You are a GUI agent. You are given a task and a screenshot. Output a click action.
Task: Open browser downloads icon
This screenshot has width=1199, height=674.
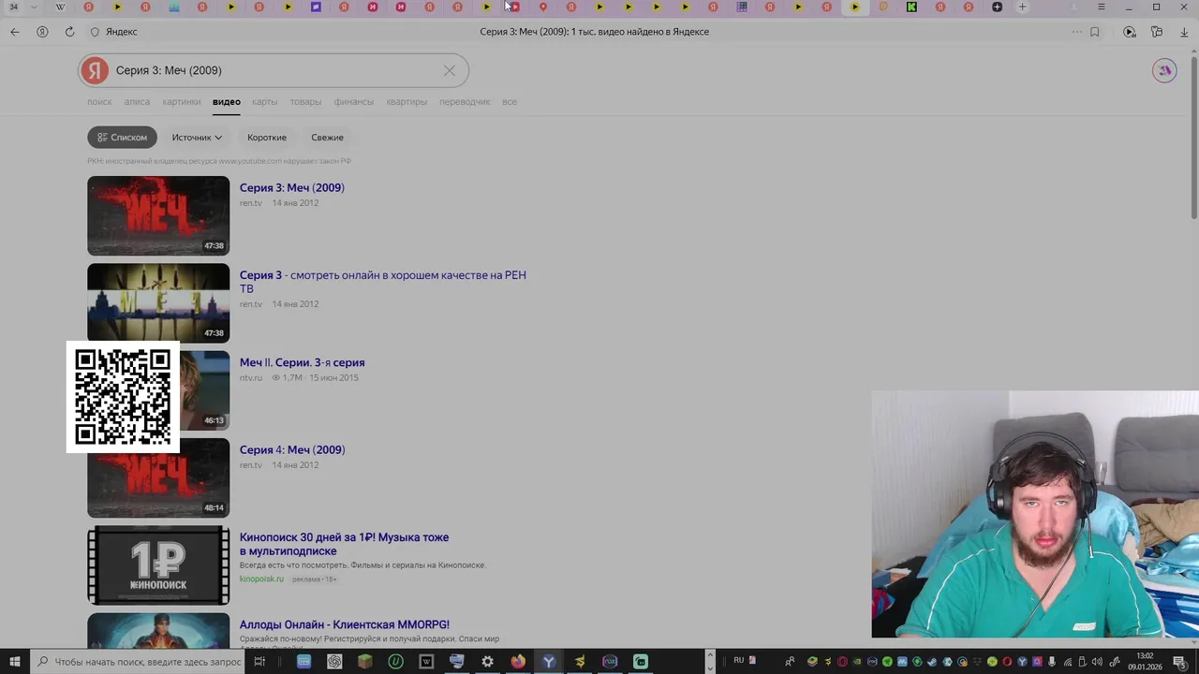tap(1184, 32)
